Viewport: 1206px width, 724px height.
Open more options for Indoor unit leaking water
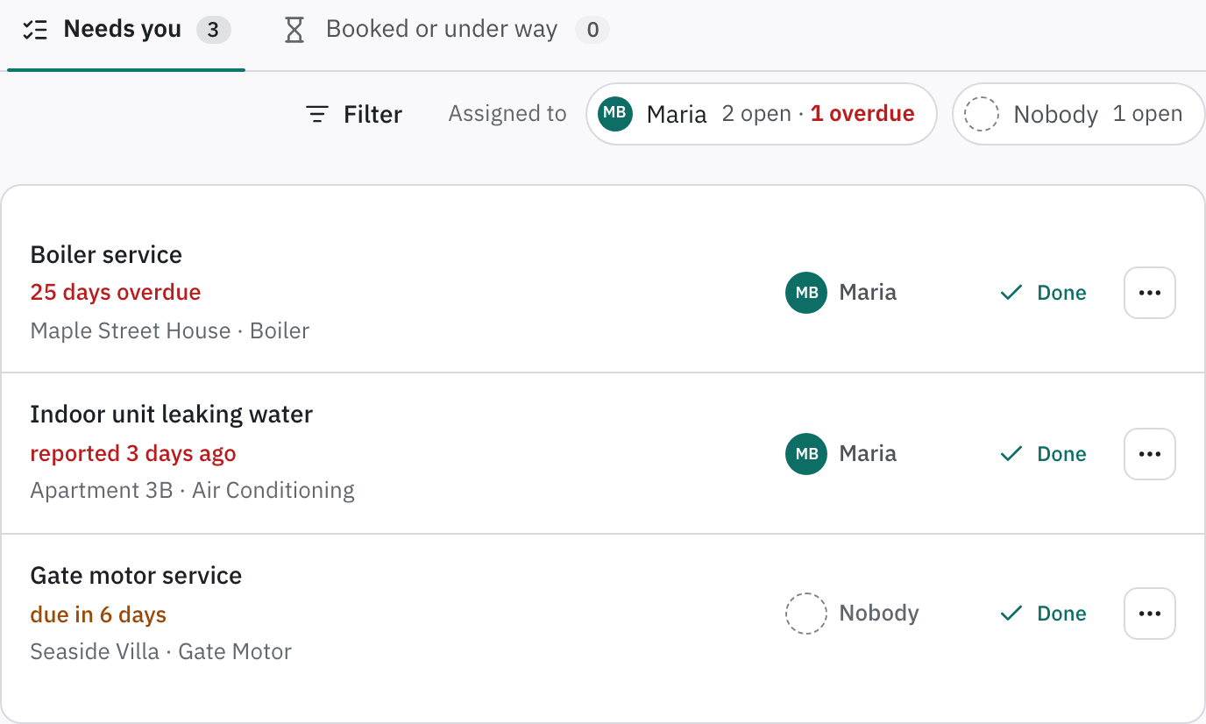(x=1150, y=454)
